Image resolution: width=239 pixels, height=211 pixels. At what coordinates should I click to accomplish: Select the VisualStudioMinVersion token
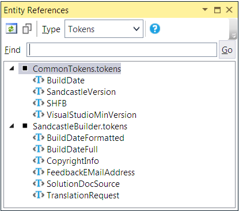(x=92, y=115)
